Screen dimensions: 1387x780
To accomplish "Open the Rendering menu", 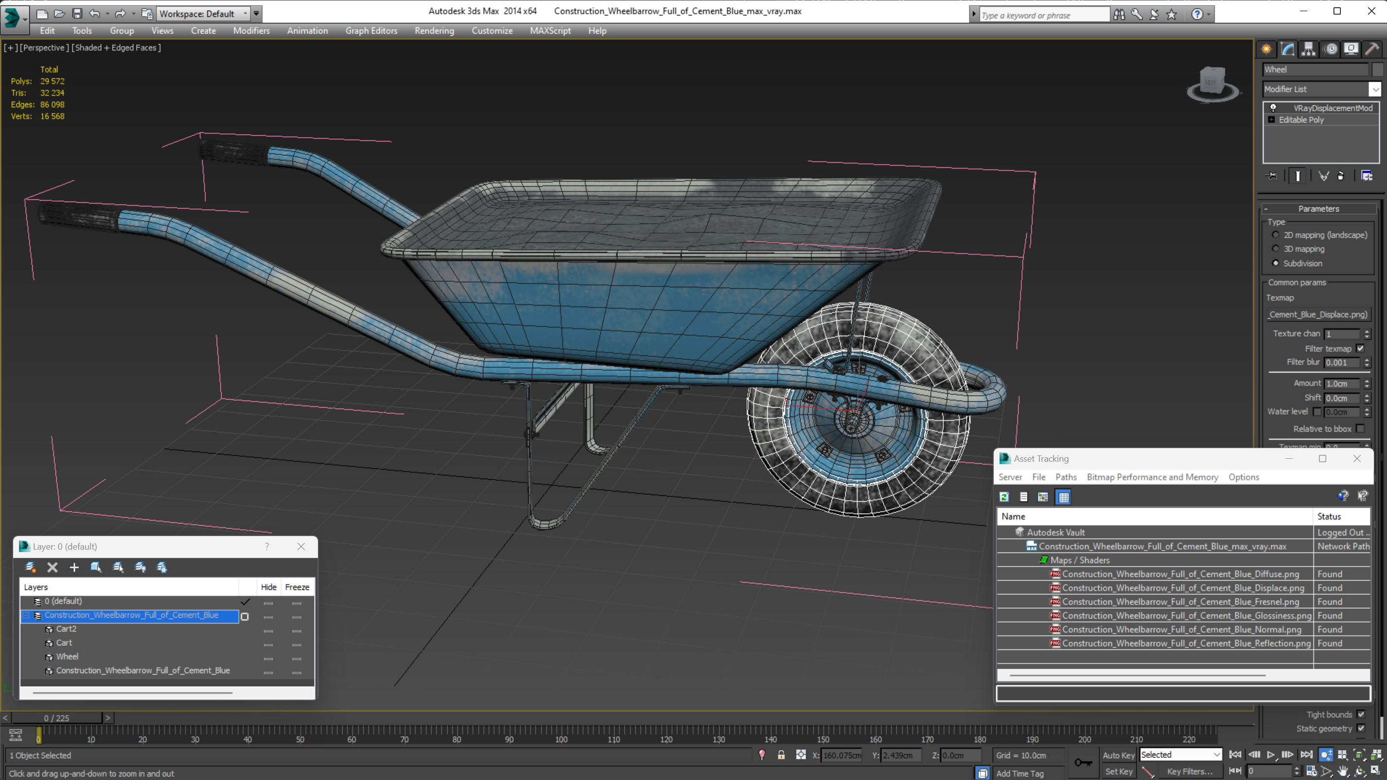I will pyautogui.click(x=434, y=31).
